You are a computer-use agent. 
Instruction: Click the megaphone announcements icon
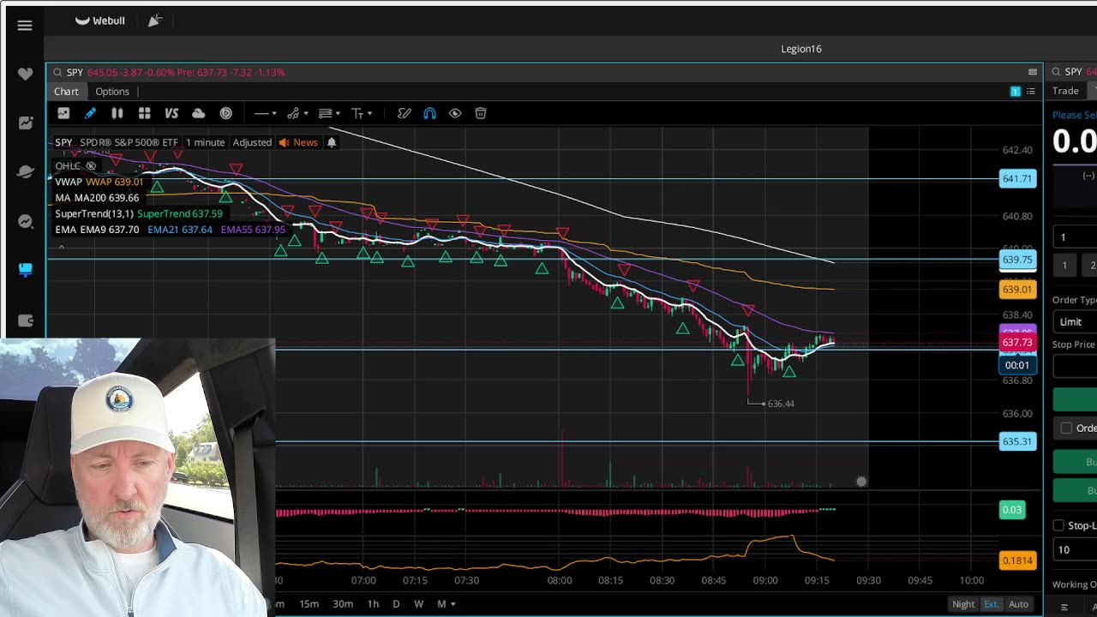point(154,21)
